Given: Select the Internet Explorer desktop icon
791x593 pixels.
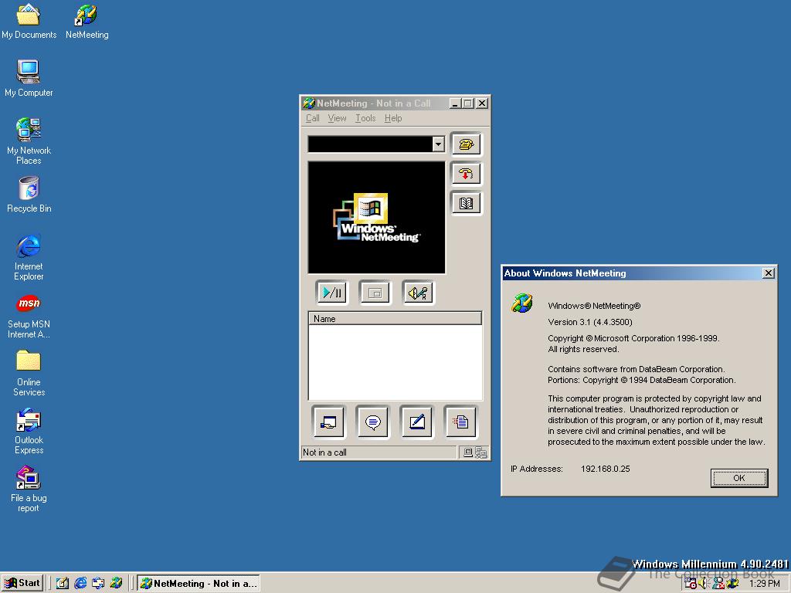Looking at the screenshot, I should 29,257.
